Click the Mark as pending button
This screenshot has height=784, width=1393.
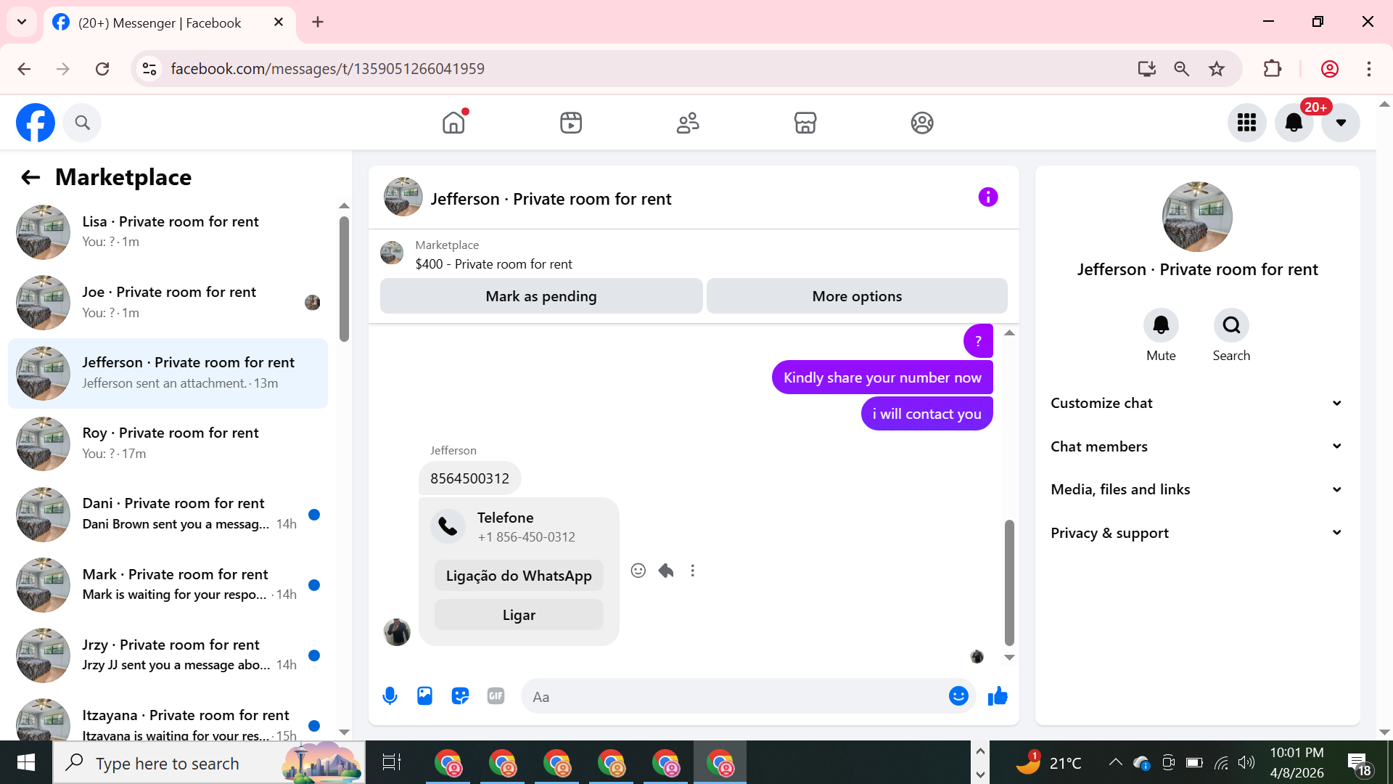coord(541,296)
